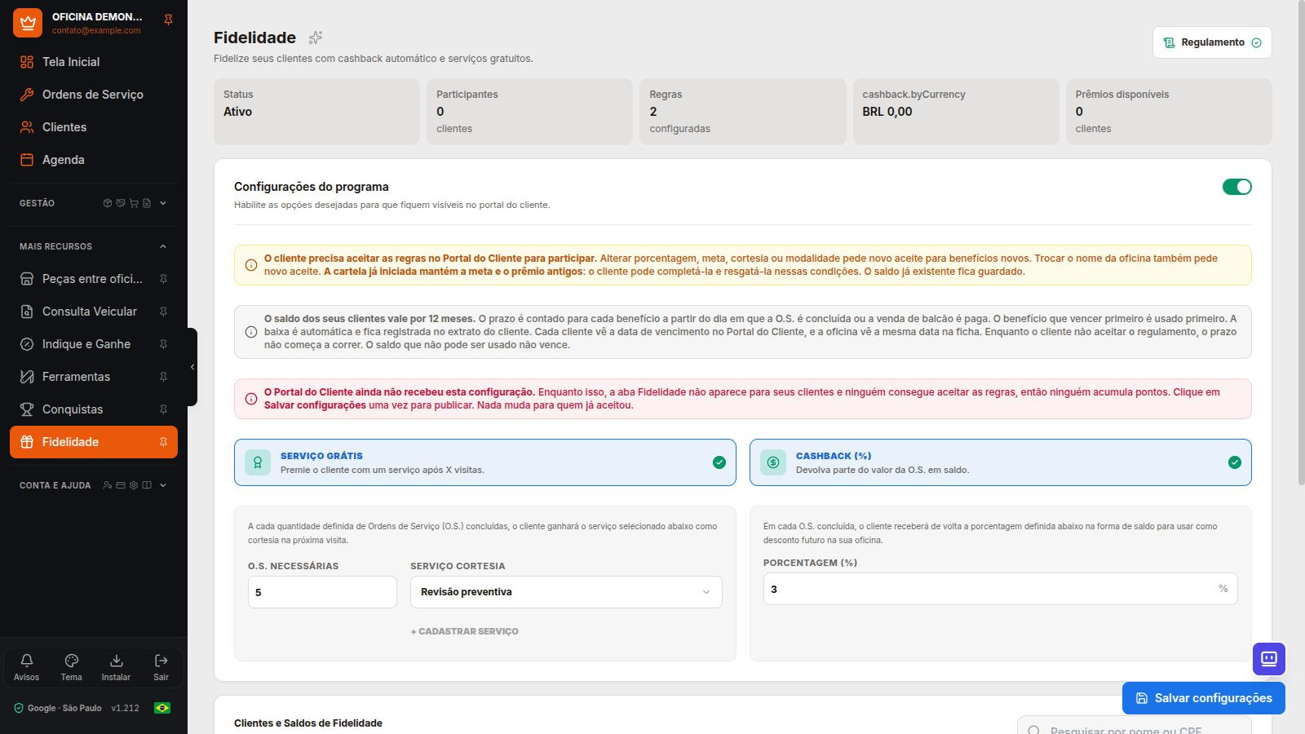Click the Participantes summary card
This screenshot has height=734, width=1305.
tap(529, 112)
